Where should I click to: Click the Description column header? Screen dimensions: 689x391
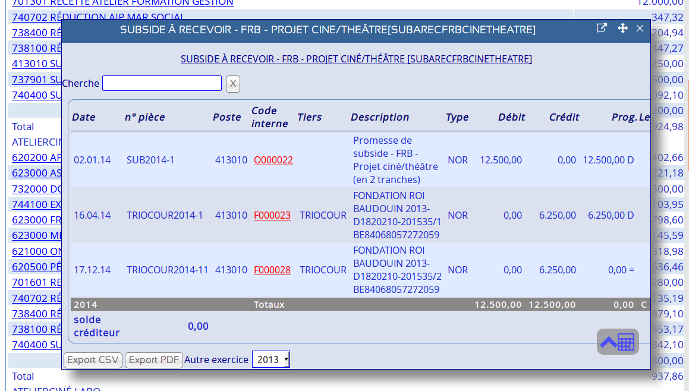[x=379, y=117]
